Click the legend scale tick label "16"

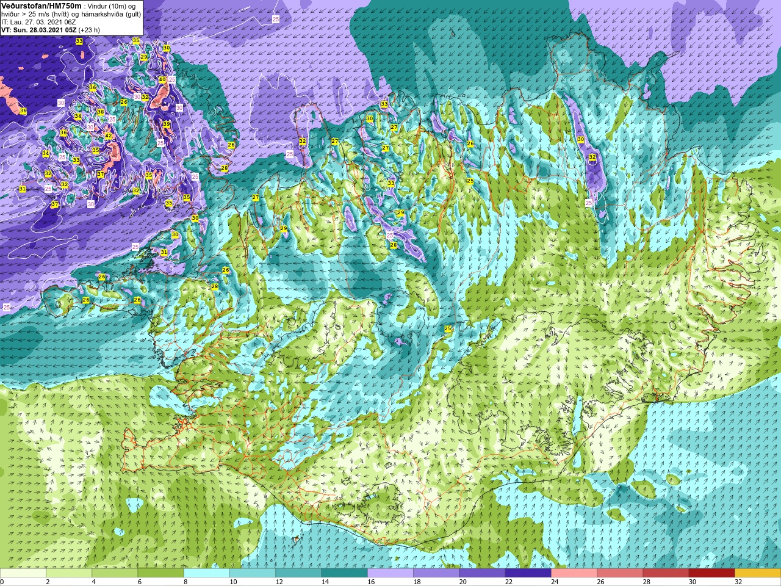[x=371, y=582]
